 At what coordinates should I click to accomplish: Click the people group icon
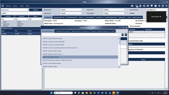156,6
